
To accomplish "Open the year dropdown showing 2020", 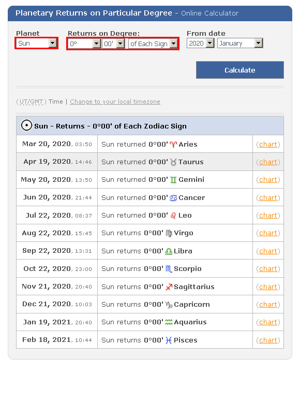I will (x=200, y=43).
